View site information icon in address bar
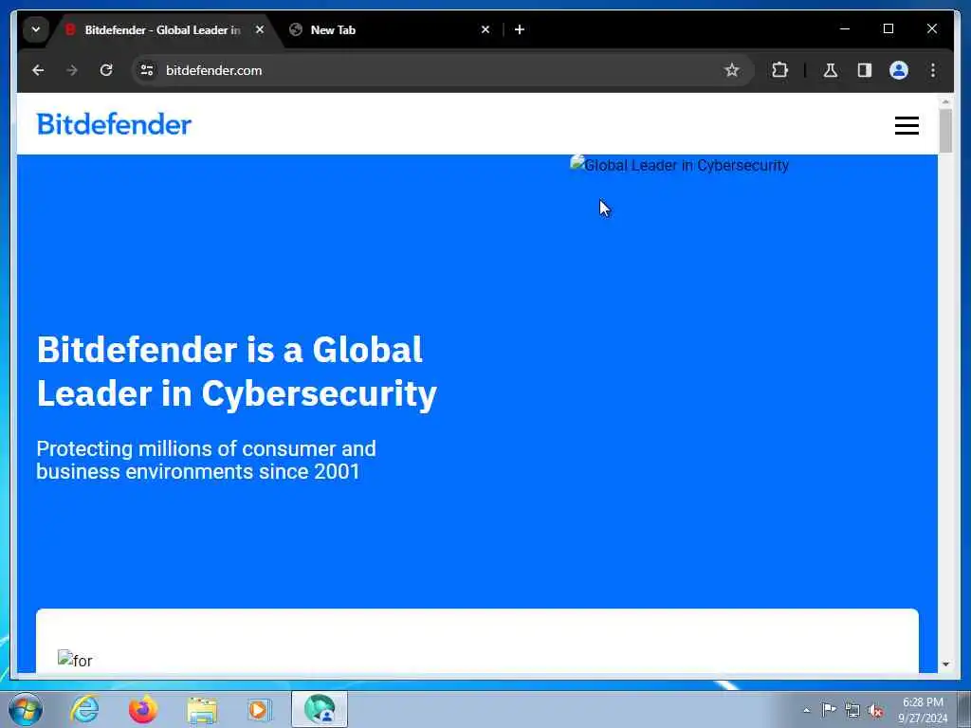The height and width of the screenshot is (728, 971). 147,70
